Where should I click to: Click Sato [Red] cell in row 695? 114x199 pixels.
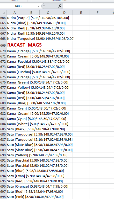pyautogui.click(x=35, y=181)
